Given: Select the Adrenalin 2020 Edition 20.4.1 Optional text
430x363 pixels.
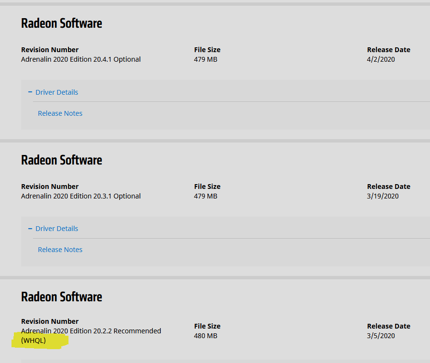Looking at the screenshot, I should [x=81, y=59].
